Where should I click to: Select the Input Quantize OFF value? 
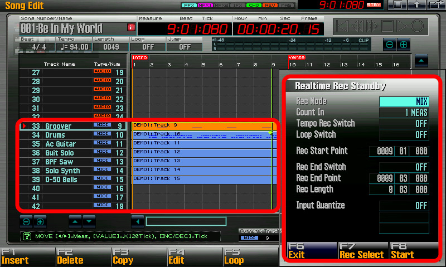click(x=404, y=206)
